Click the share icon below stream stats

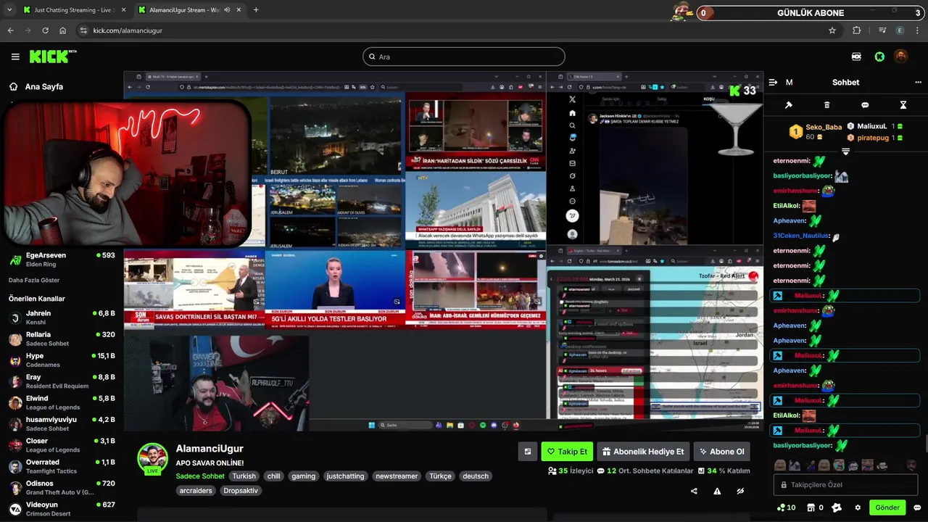694,491
